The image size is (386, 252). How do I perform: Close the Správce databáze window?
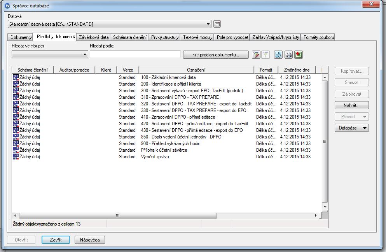(371, 4)
